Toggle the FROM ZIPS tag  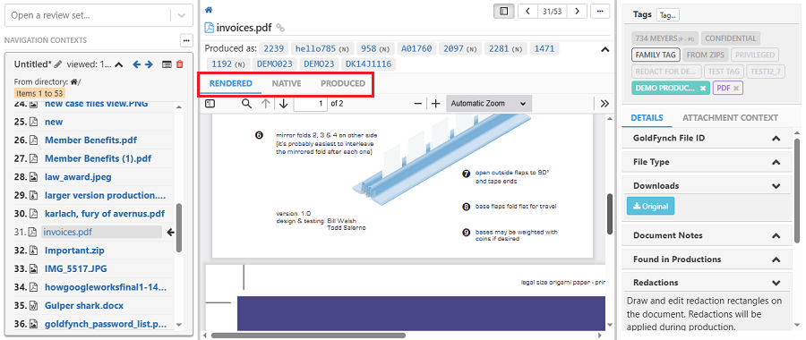(x=706, y=55)
